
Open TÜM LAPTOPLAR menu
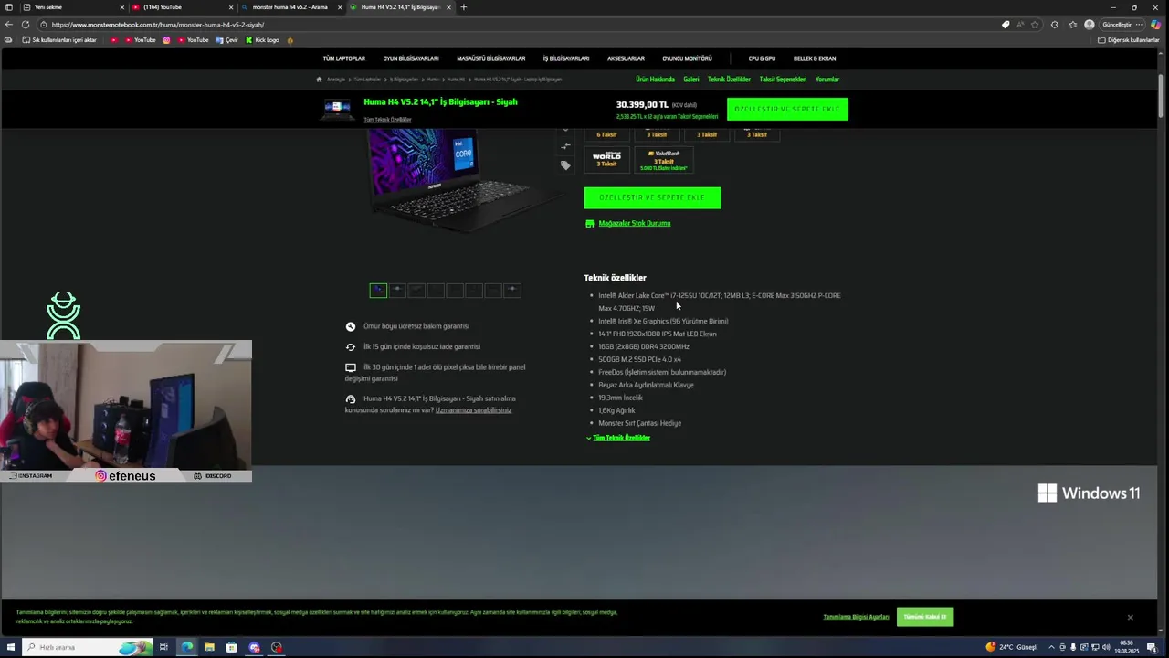pos(343,58)
